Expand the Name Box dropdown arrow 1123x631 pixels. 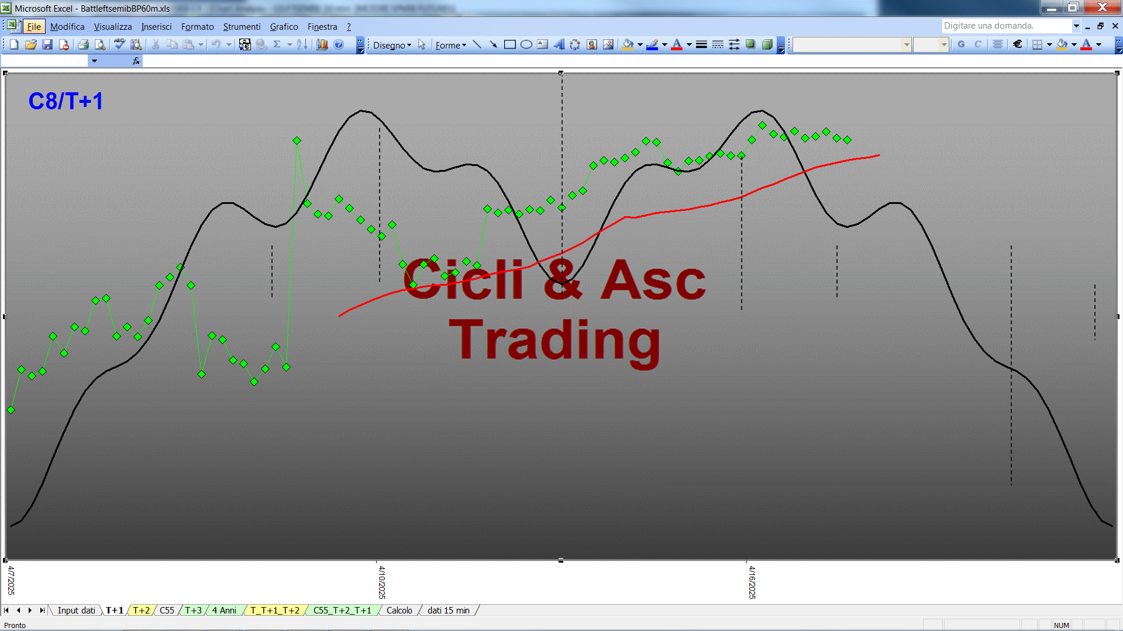pyautogui.click(x=94, y=61)
